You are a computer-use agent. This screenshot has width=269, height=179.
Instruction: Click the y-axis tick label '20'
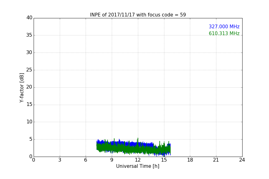29,87
